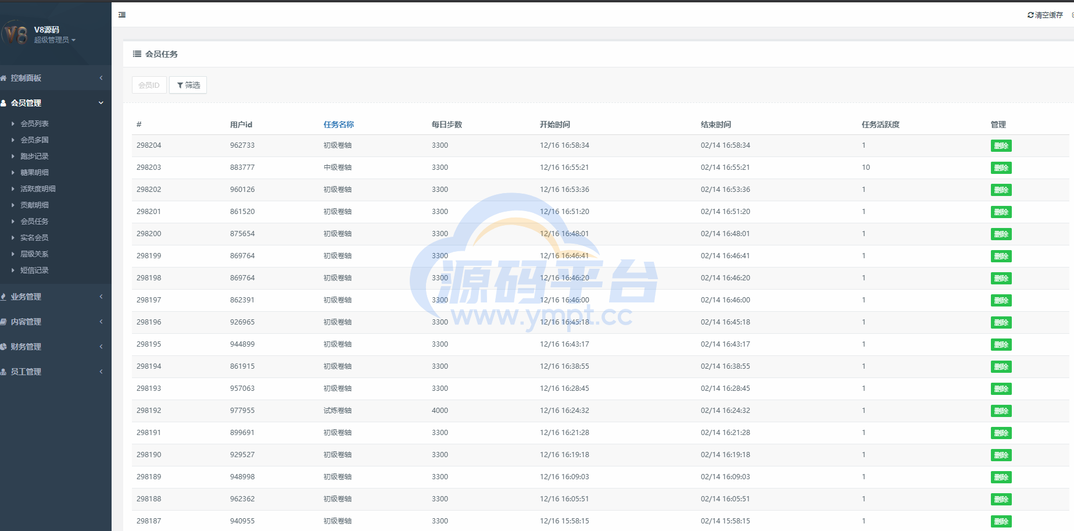Click the 会员任务 panel title
The height and width of the screenshot is (531, 1074).
(x=162, y=54)
